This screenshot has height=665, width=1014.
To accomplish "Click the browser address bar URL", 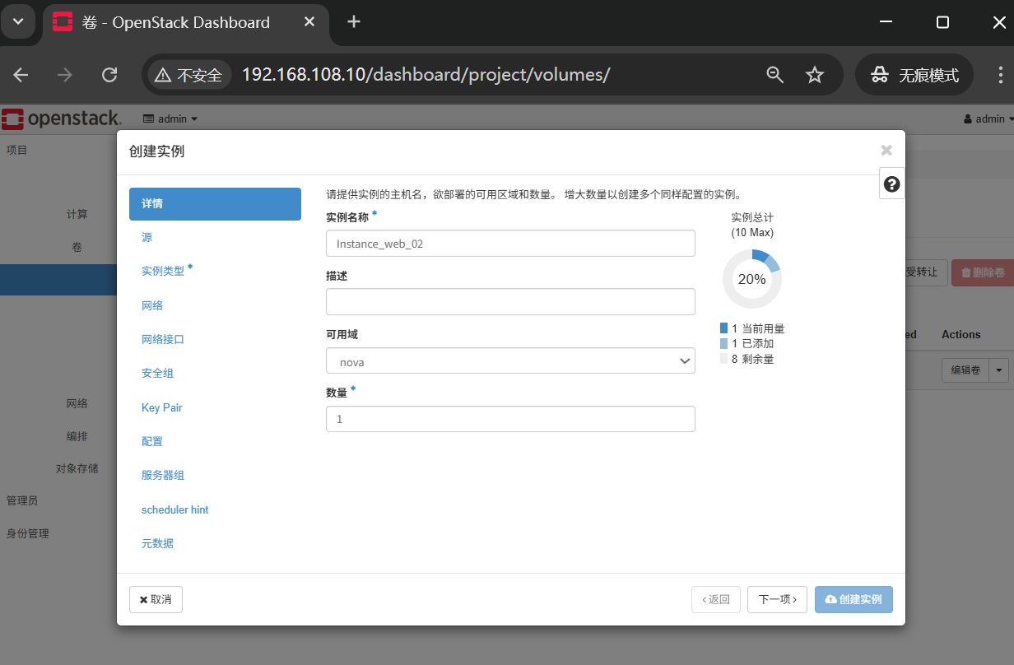I will coord(426,76).
